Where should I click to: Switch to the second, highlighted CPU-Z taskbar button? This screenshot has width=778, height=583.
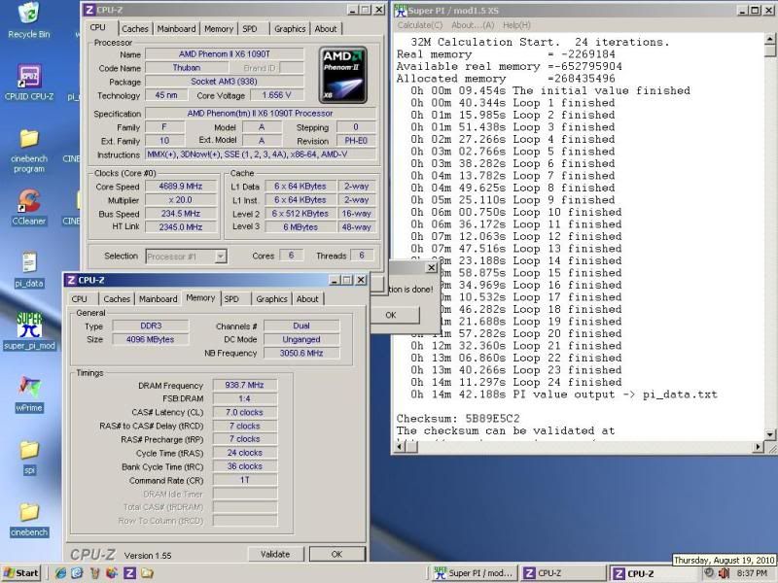click(653, 573)
